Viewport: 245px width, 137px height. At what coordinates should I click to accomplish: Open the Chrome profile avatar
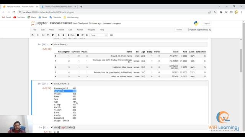(237, 12)
